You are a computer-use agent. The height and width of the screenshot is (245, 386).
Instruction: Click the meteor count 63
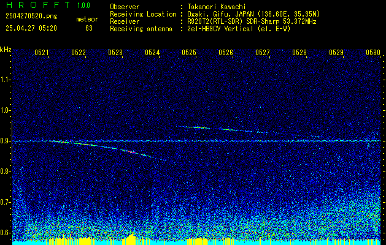click(89, 28)
